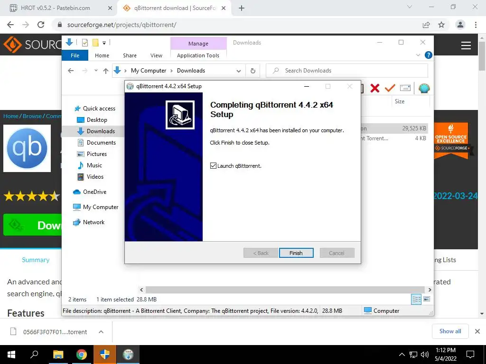Share this page icon in Chrome

pyautogui.click(x=426, y=25)
